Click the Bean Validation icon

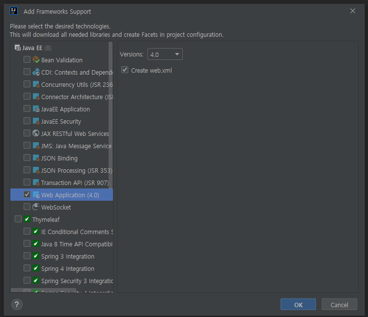(x=36, y=59)
